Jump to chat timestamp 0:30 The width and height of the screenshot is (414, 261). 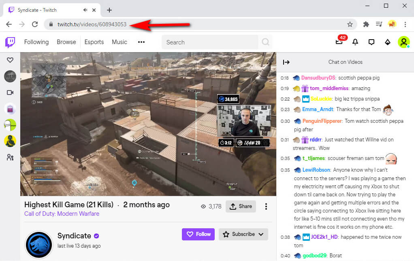tap(285, 121)
